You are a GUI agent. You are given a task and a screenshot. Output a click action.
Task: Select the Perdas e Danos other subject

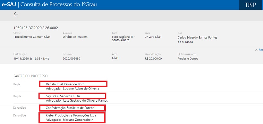click(x=188, y=59)
